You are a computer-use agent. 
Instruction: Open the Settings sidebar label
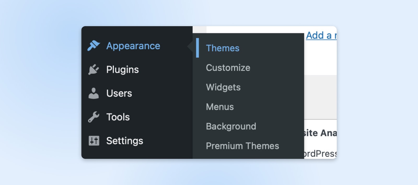coord(125,141)
